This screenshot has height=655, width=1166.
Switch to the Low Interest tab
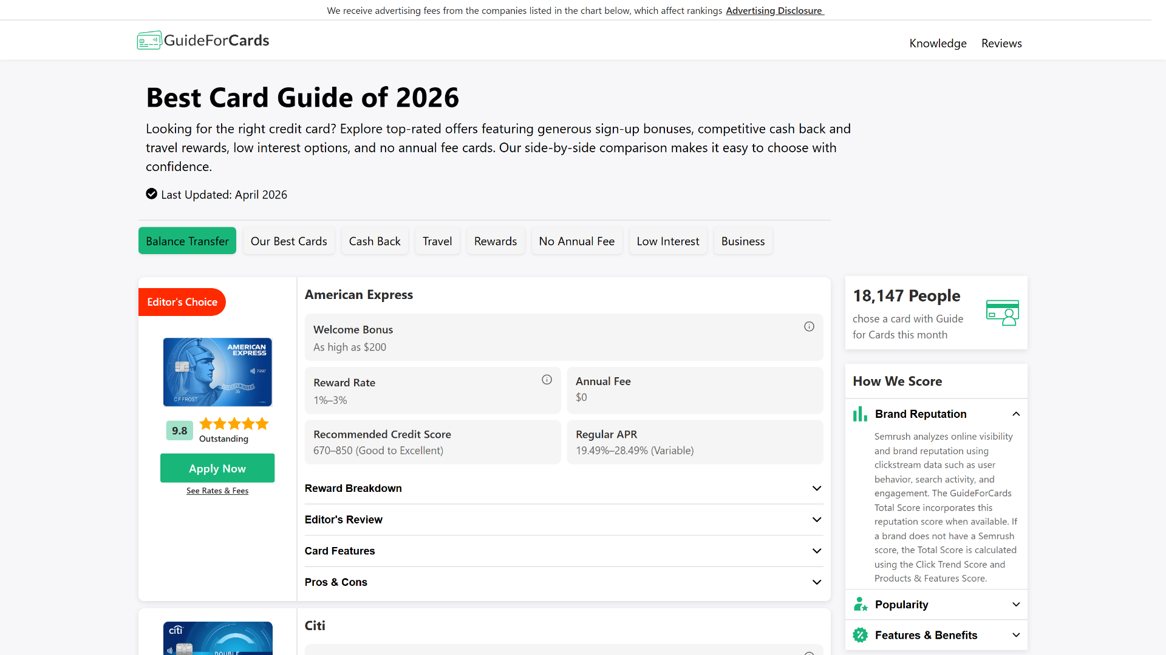(668, 241)
